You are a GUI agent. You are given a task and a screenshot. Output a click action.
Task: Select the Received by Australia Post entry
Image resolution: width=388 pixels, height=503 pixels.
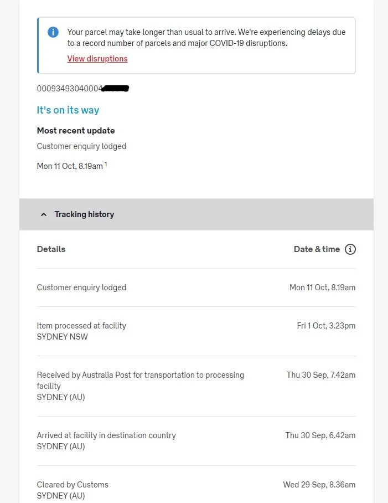[140, 375]
